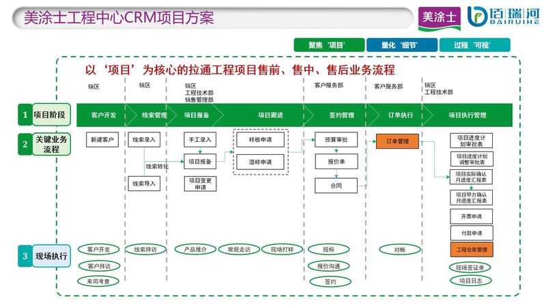Select the 对帐 oval
Viewport: 546px width, 305px height.
pos(400,250)
